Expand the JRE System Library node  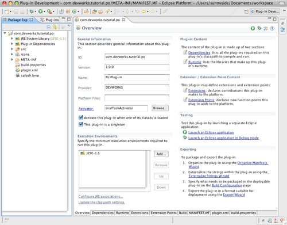[12, 39]
